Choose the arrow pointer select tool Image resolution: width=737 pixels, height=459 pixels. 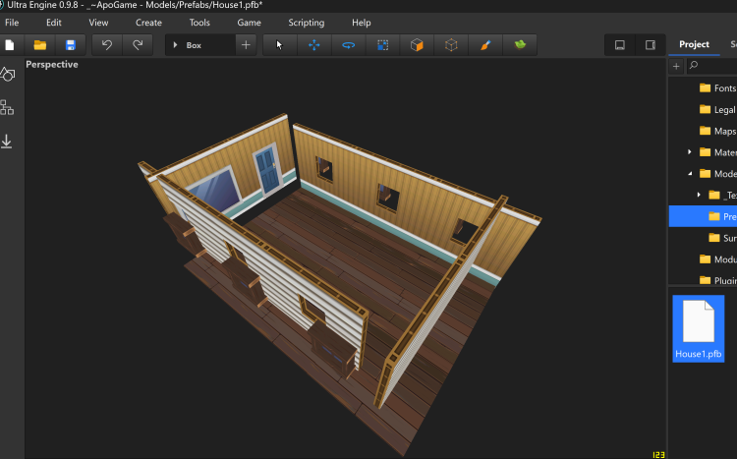click(x=279, y=45)
